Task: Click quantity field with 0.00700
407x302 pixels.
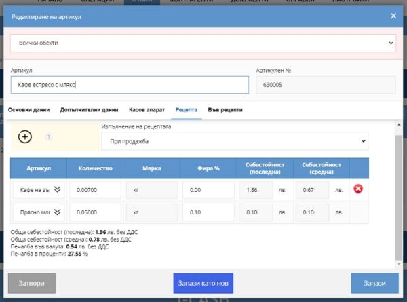Action: [x=96, y=191]
